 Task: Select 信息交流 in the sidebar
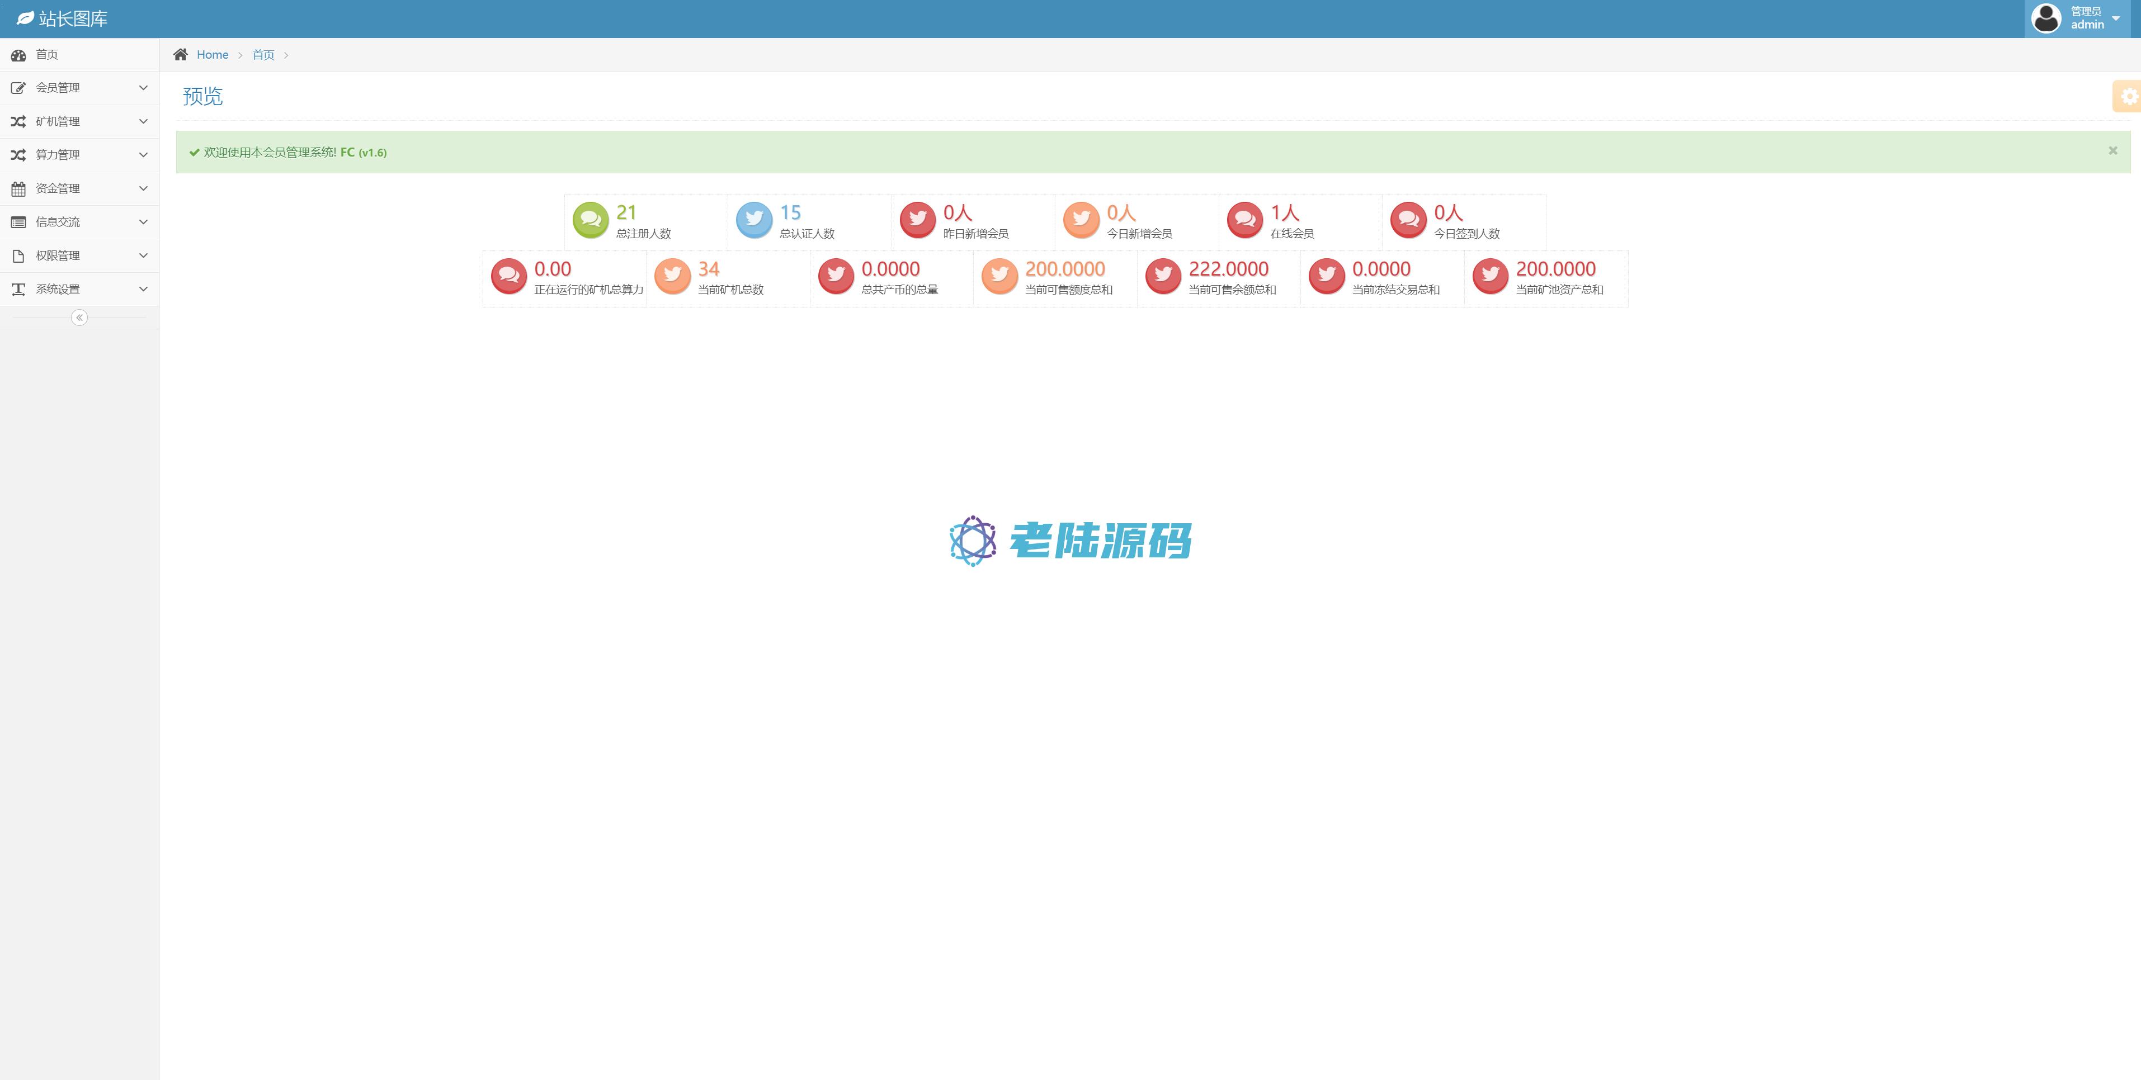click(58, 222)
